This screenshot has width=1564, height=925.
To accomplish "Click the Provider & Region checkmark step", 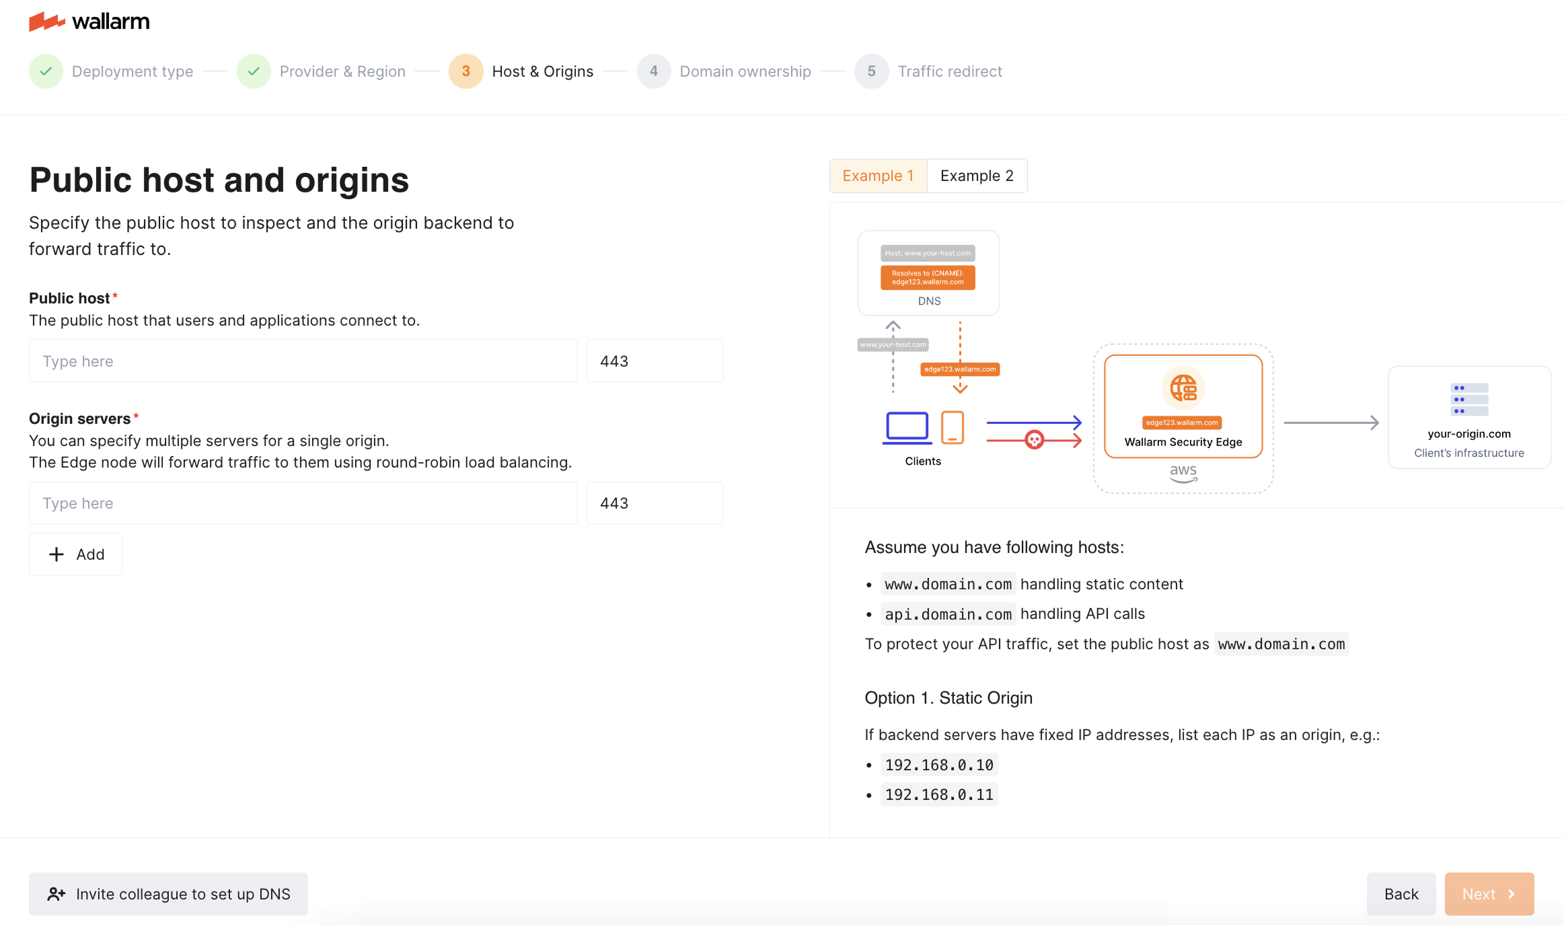I will [x=254, y=71].
